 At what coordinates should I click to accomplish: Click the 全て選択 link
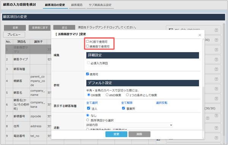92,103
